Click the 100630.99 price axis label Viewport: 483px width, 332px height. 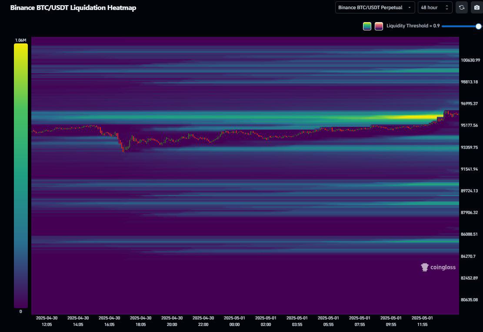(470, 60)
